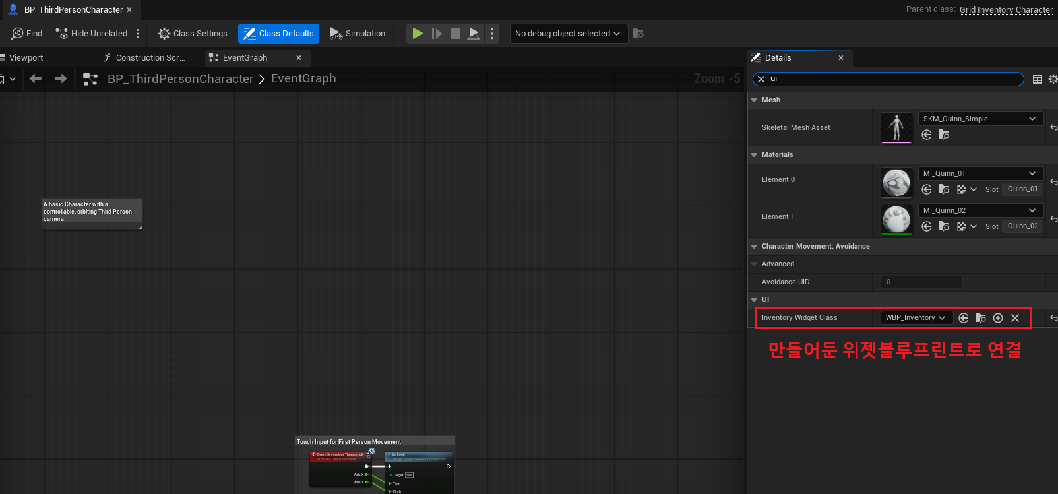Toggle Hide Unrelated nodes

tap(92, 34)
